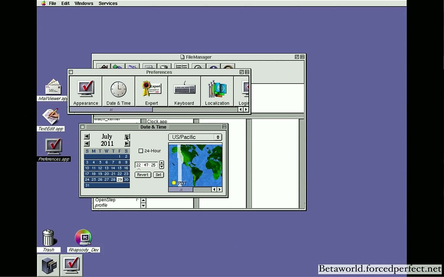The width and height of the screenshot is (444, 277).
Task: Click the FileManager window title bar
Action: click(x=198, y=57)
